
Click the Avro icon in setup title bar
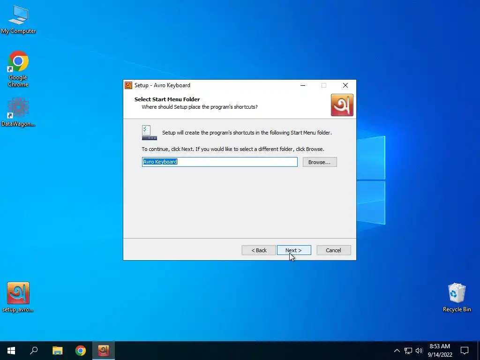point(128,85)
